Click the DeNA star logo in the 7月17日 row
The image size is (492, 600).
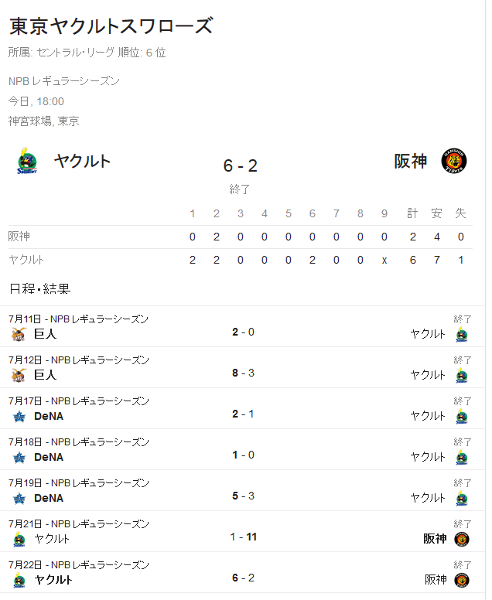(x=19, y=416)
